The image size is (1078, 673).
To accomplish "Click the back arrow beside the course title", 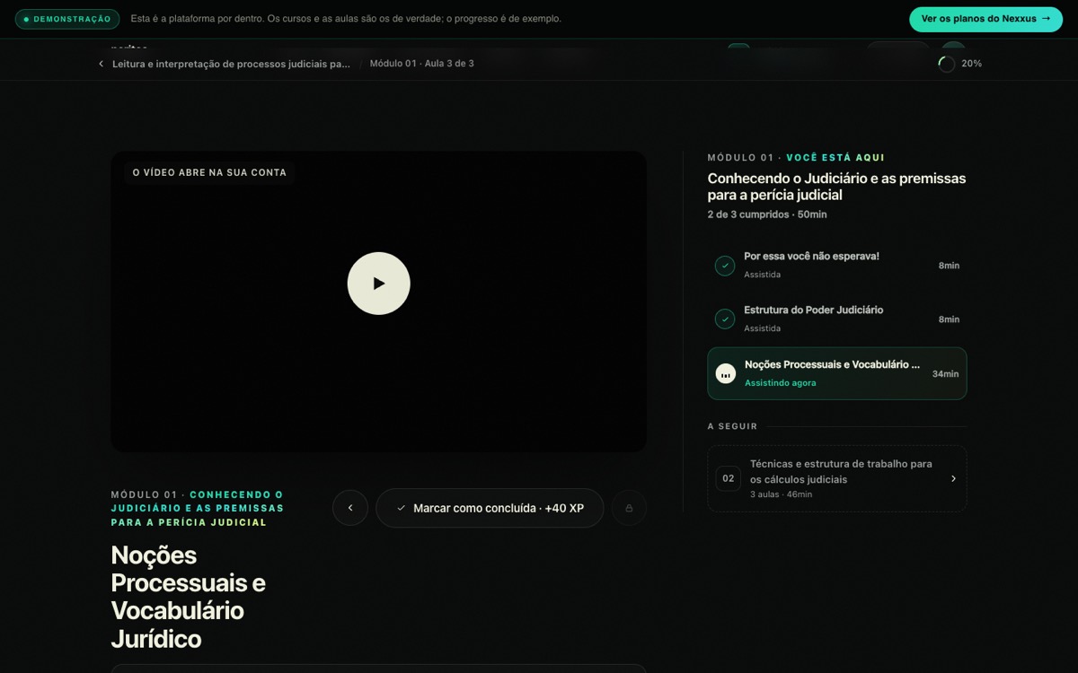I will coord(101,64).
